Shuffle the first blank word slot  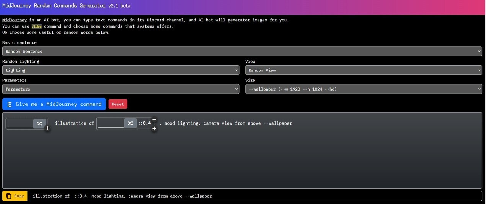click(x=39, y=123)
